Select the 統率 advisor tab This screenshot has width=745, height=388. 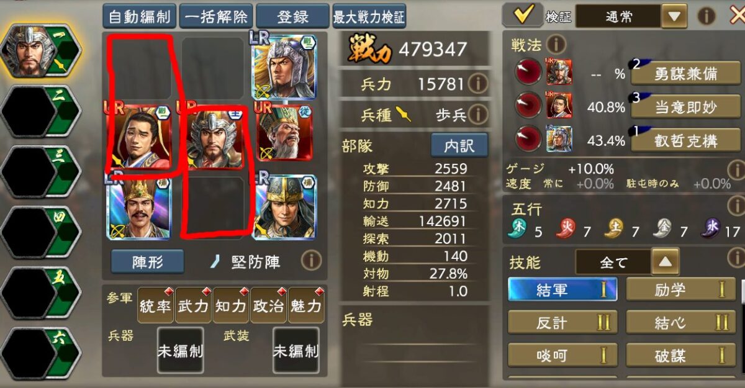tap(155, 305)
